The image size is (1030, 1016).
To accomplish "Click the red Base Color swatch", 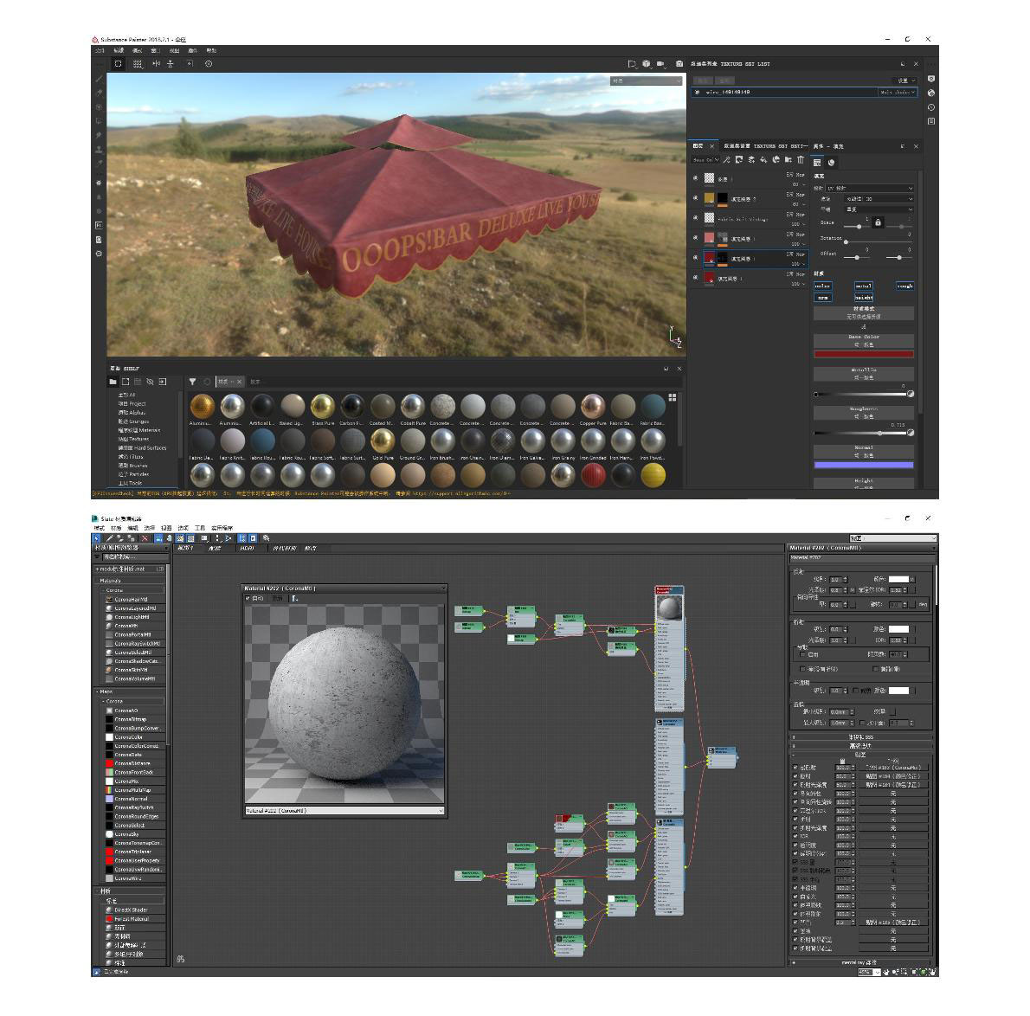I will pyautogui.click(x=863, y=354).
